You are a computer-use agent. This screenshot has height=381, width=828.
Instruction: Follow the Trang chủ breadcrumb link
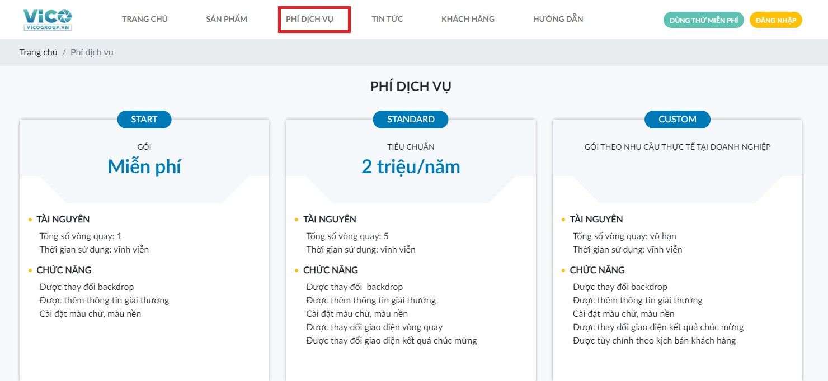[x=38, y=53]
